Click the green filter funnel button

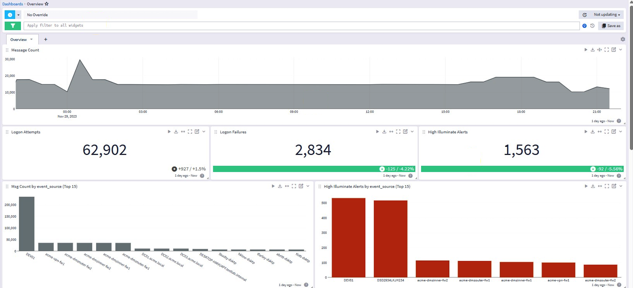pos(13,26)
